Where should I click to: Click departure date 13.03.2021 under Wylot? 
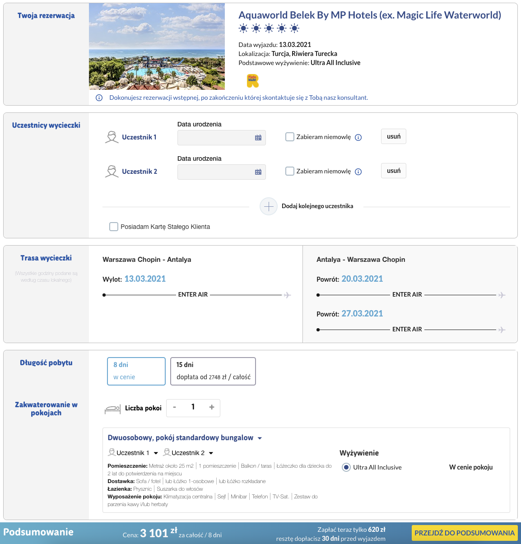145,279
